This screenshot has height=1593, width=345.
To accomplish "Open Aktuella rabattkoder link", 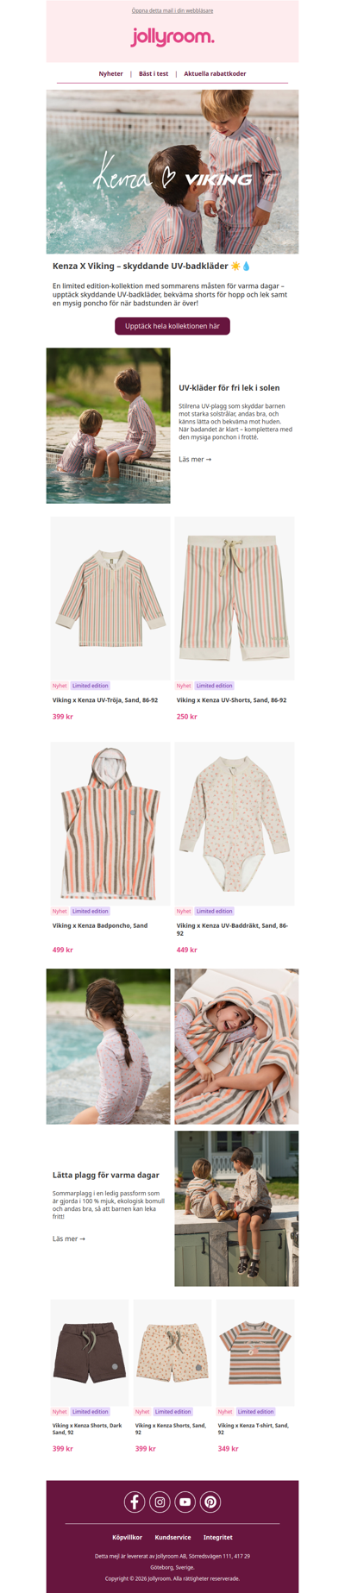I will pyautogui.click(x=215, y=74).
